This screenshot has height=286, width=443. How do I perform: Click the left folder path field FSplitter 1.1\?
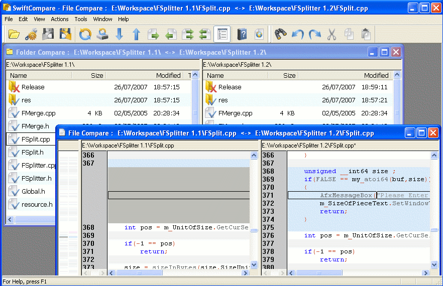tap(102, 65)
